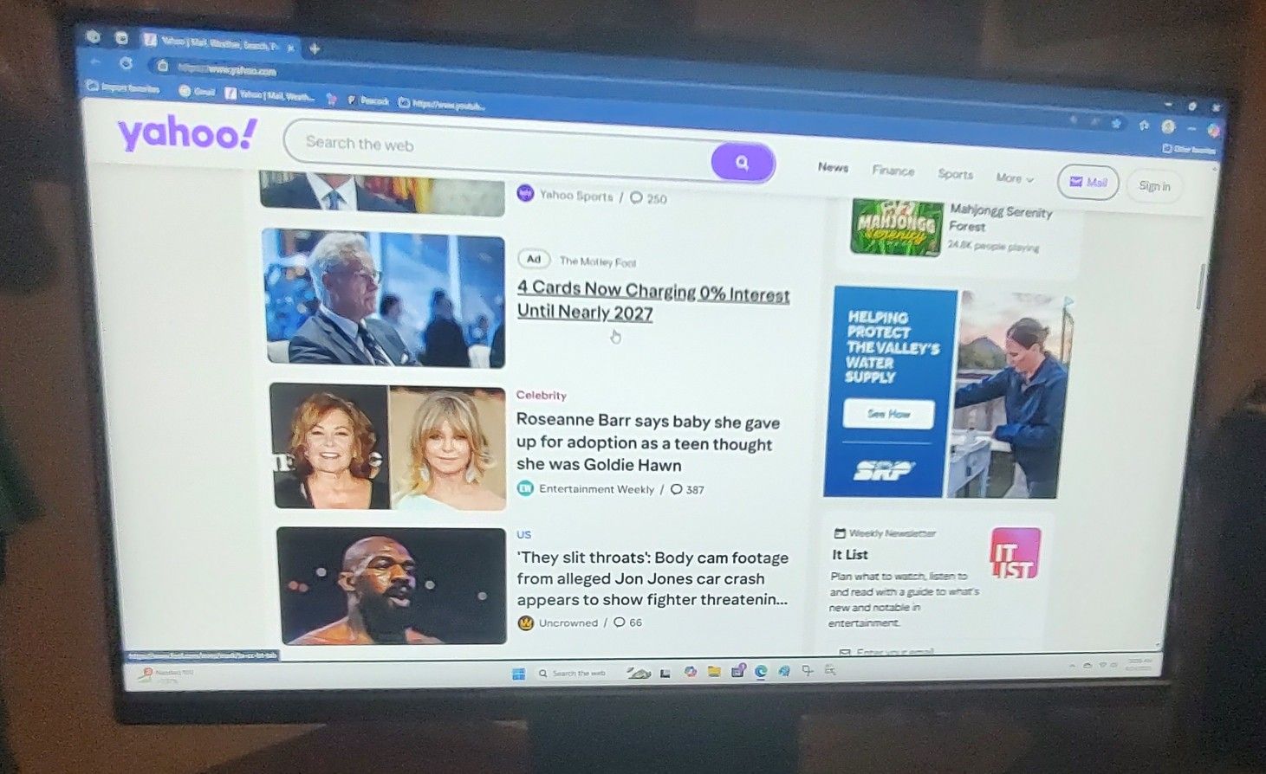This screenshot has height=774, width=1266.
Task: Open the youtube bookmark in favorites bar
Action: (442, 105)
